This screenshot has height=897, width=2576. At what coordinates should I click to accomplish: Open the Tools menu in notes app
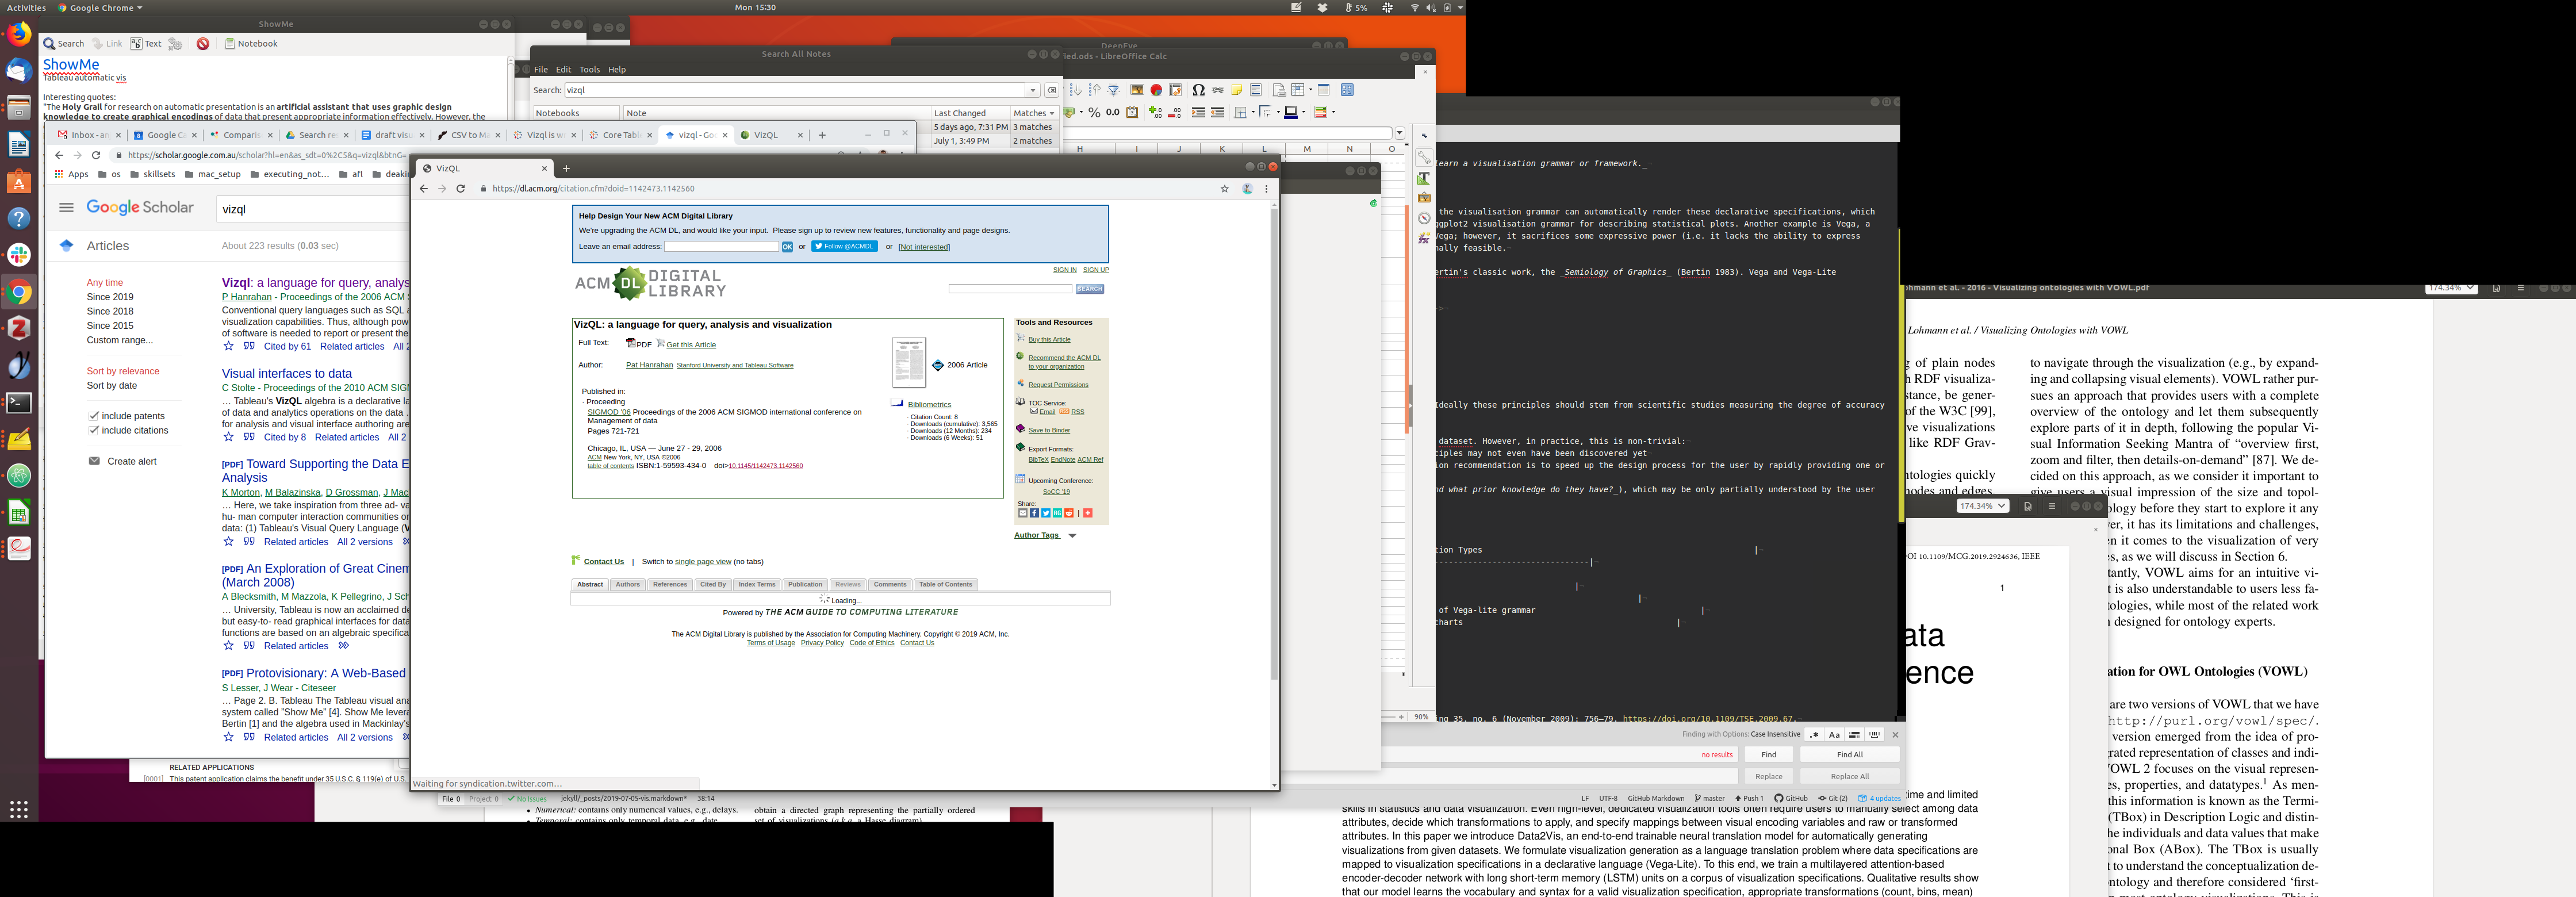tap(589, 70)
